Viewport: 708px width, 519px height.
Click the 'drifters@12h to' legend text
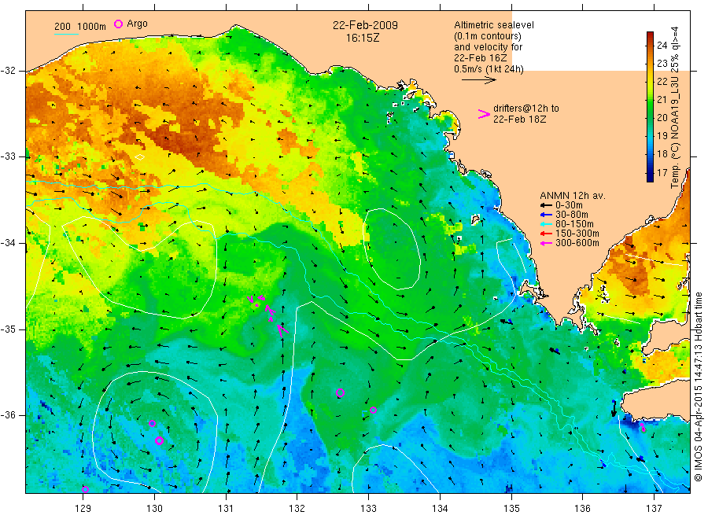(526, 109)
